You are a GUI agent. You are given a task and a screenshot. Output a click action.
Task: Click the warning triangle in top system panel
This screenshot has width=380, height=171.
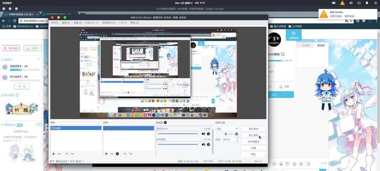[x=342, y=3]
